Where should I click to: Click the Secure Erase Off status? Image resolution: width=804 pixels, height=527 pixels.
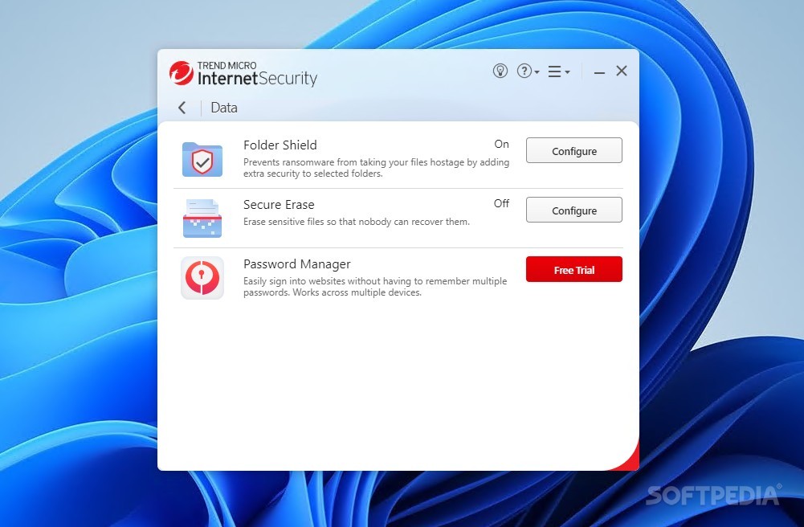click(x=501, y=203)
